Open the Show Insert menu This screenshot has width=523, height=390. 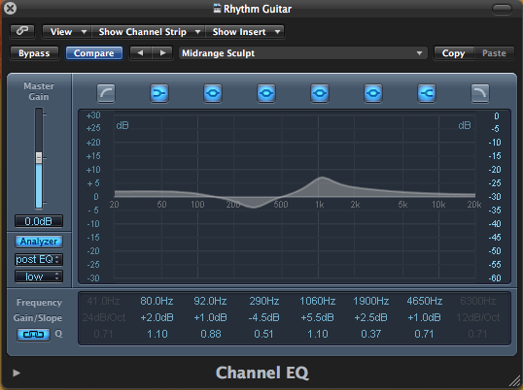tap(245, 32)
